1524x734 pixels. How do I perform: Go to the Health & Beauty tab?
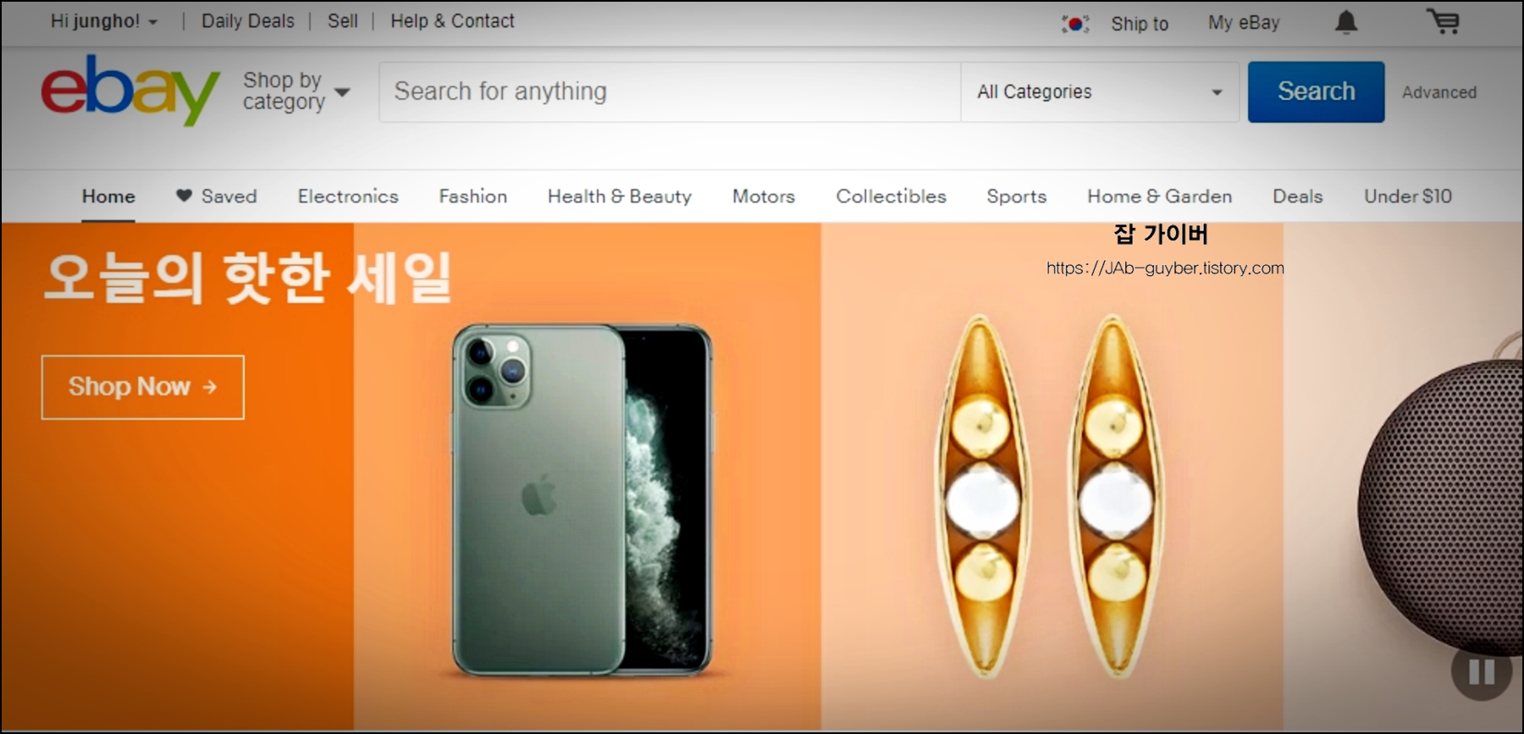(x=620, y=196)
